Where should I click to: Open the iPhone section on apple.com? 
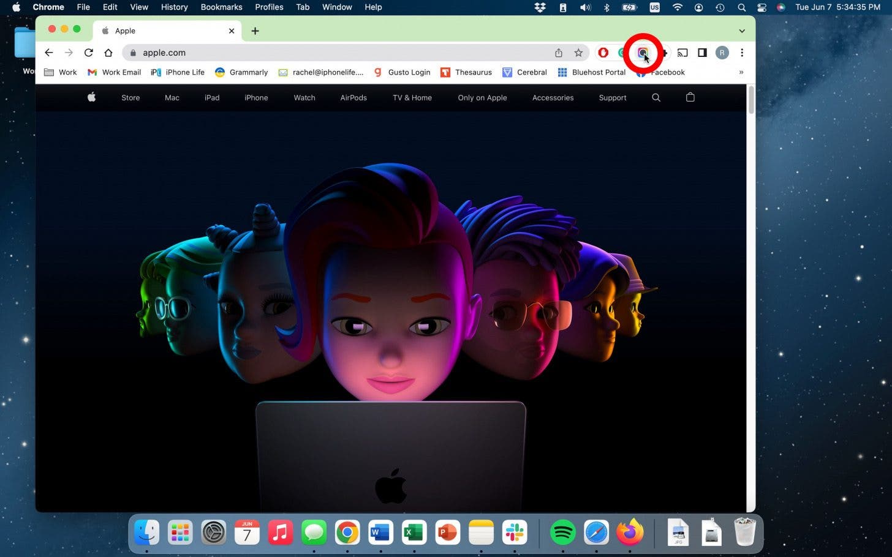point(256,97)
